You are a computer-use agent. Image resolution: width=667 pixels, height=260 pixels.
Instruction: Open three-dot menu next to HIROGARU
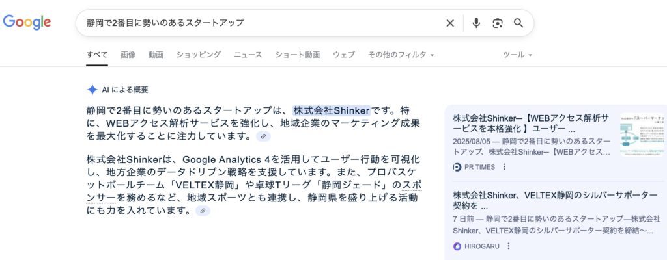[508, 246]
